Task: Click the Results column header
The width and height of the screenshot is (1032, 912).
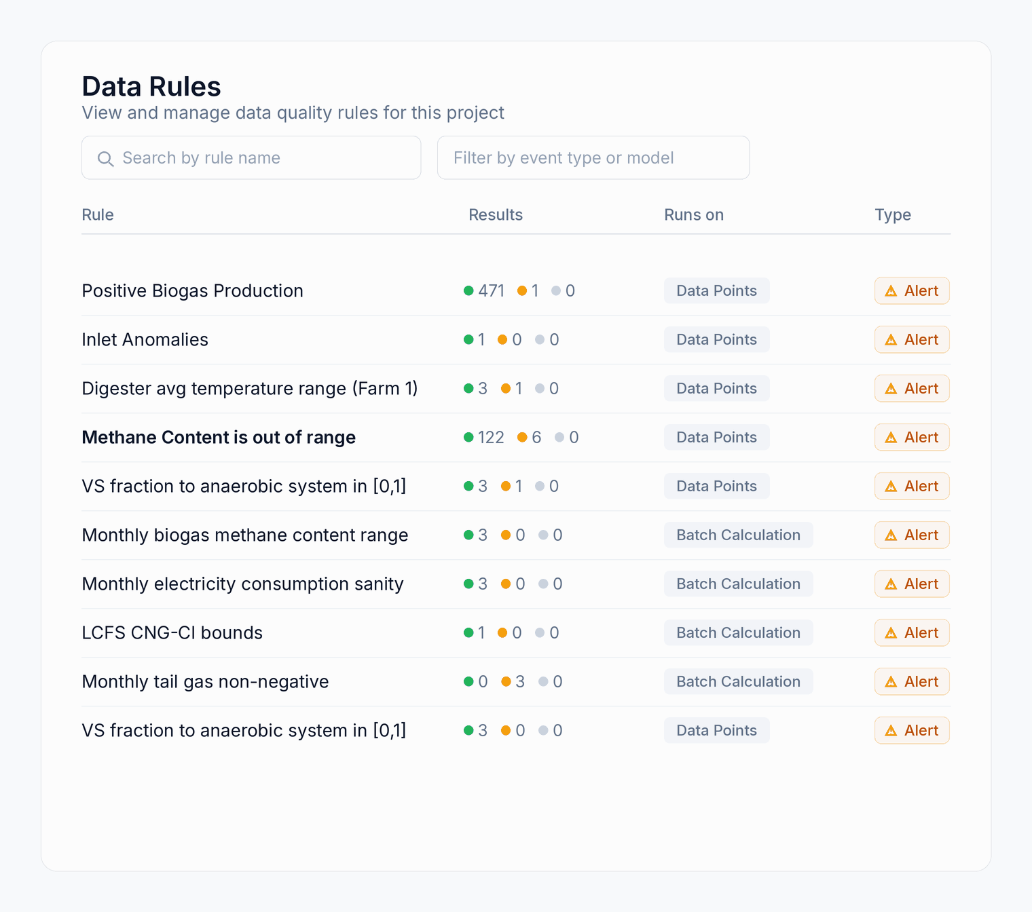Action: (496, 214)
